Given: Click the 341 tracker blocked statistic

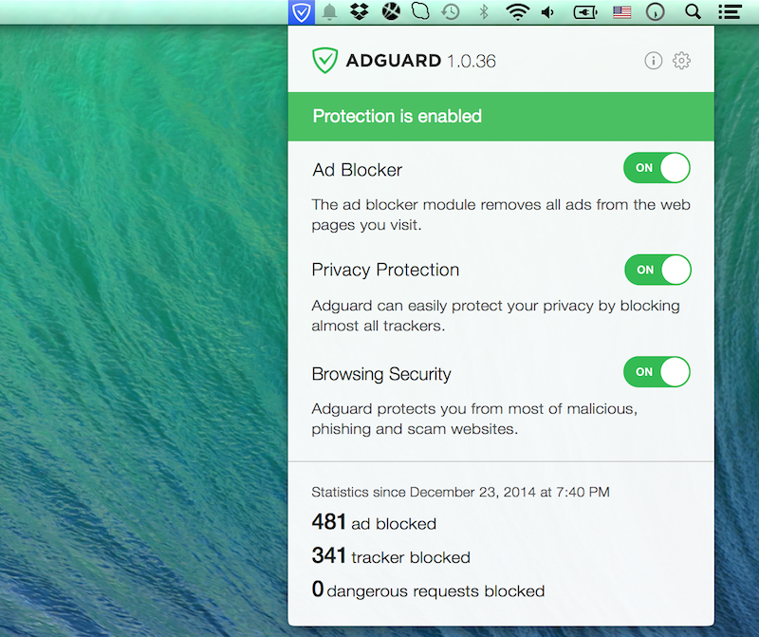Looking at the screenshot, I should [391, 556].
